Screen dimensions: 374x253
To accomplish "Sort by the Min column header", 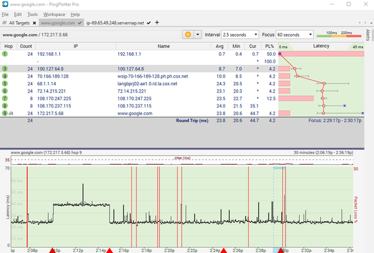I will 236,46.
